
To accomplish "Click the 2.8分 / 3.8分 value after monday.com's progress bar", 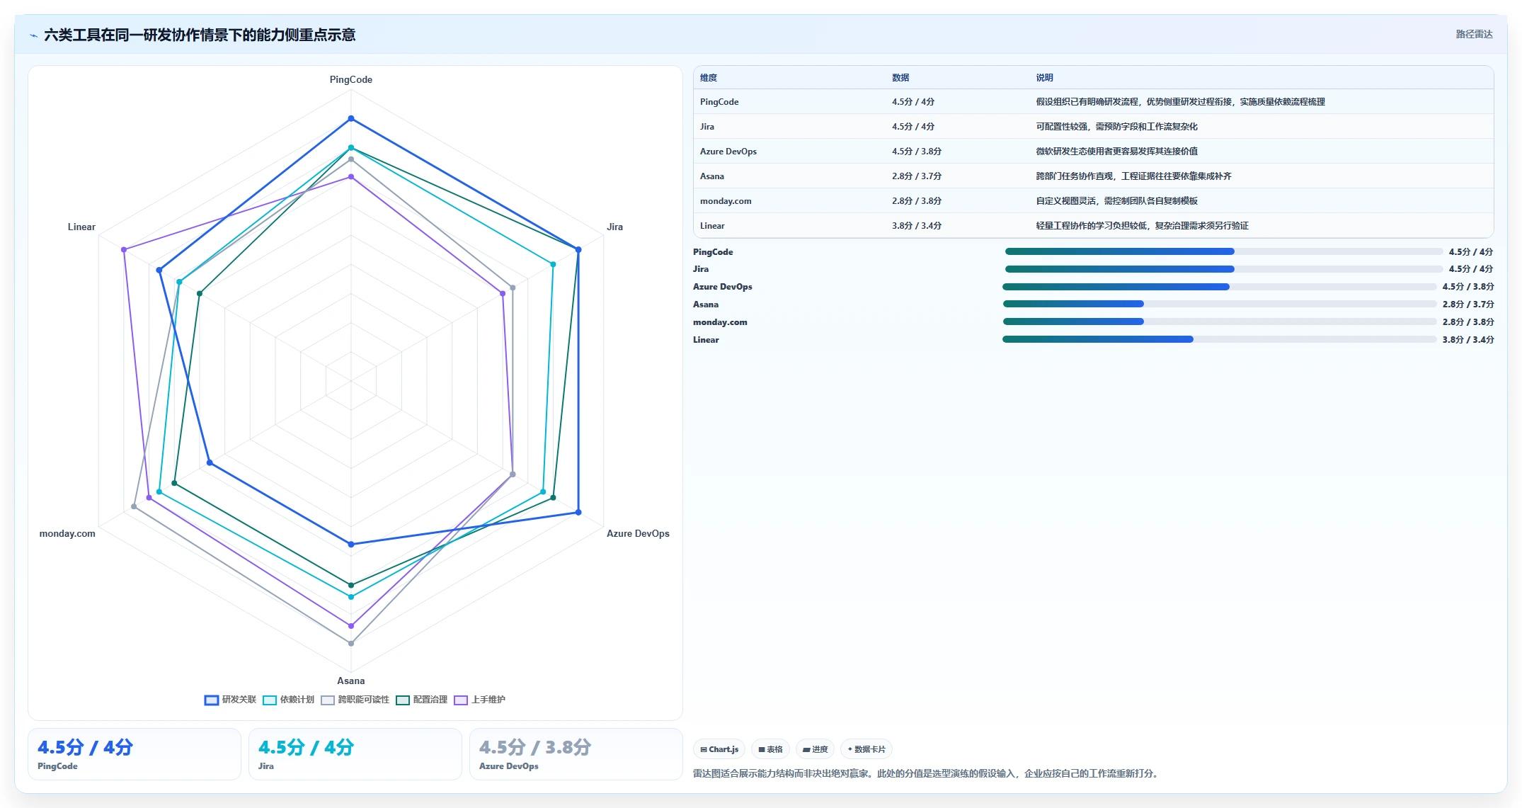I will [x=1468, y=322].
